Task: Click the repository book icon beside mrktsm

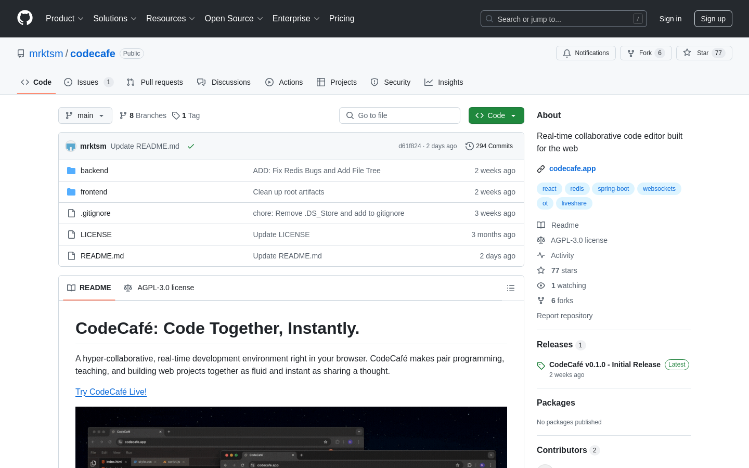Action: [21, 54]
